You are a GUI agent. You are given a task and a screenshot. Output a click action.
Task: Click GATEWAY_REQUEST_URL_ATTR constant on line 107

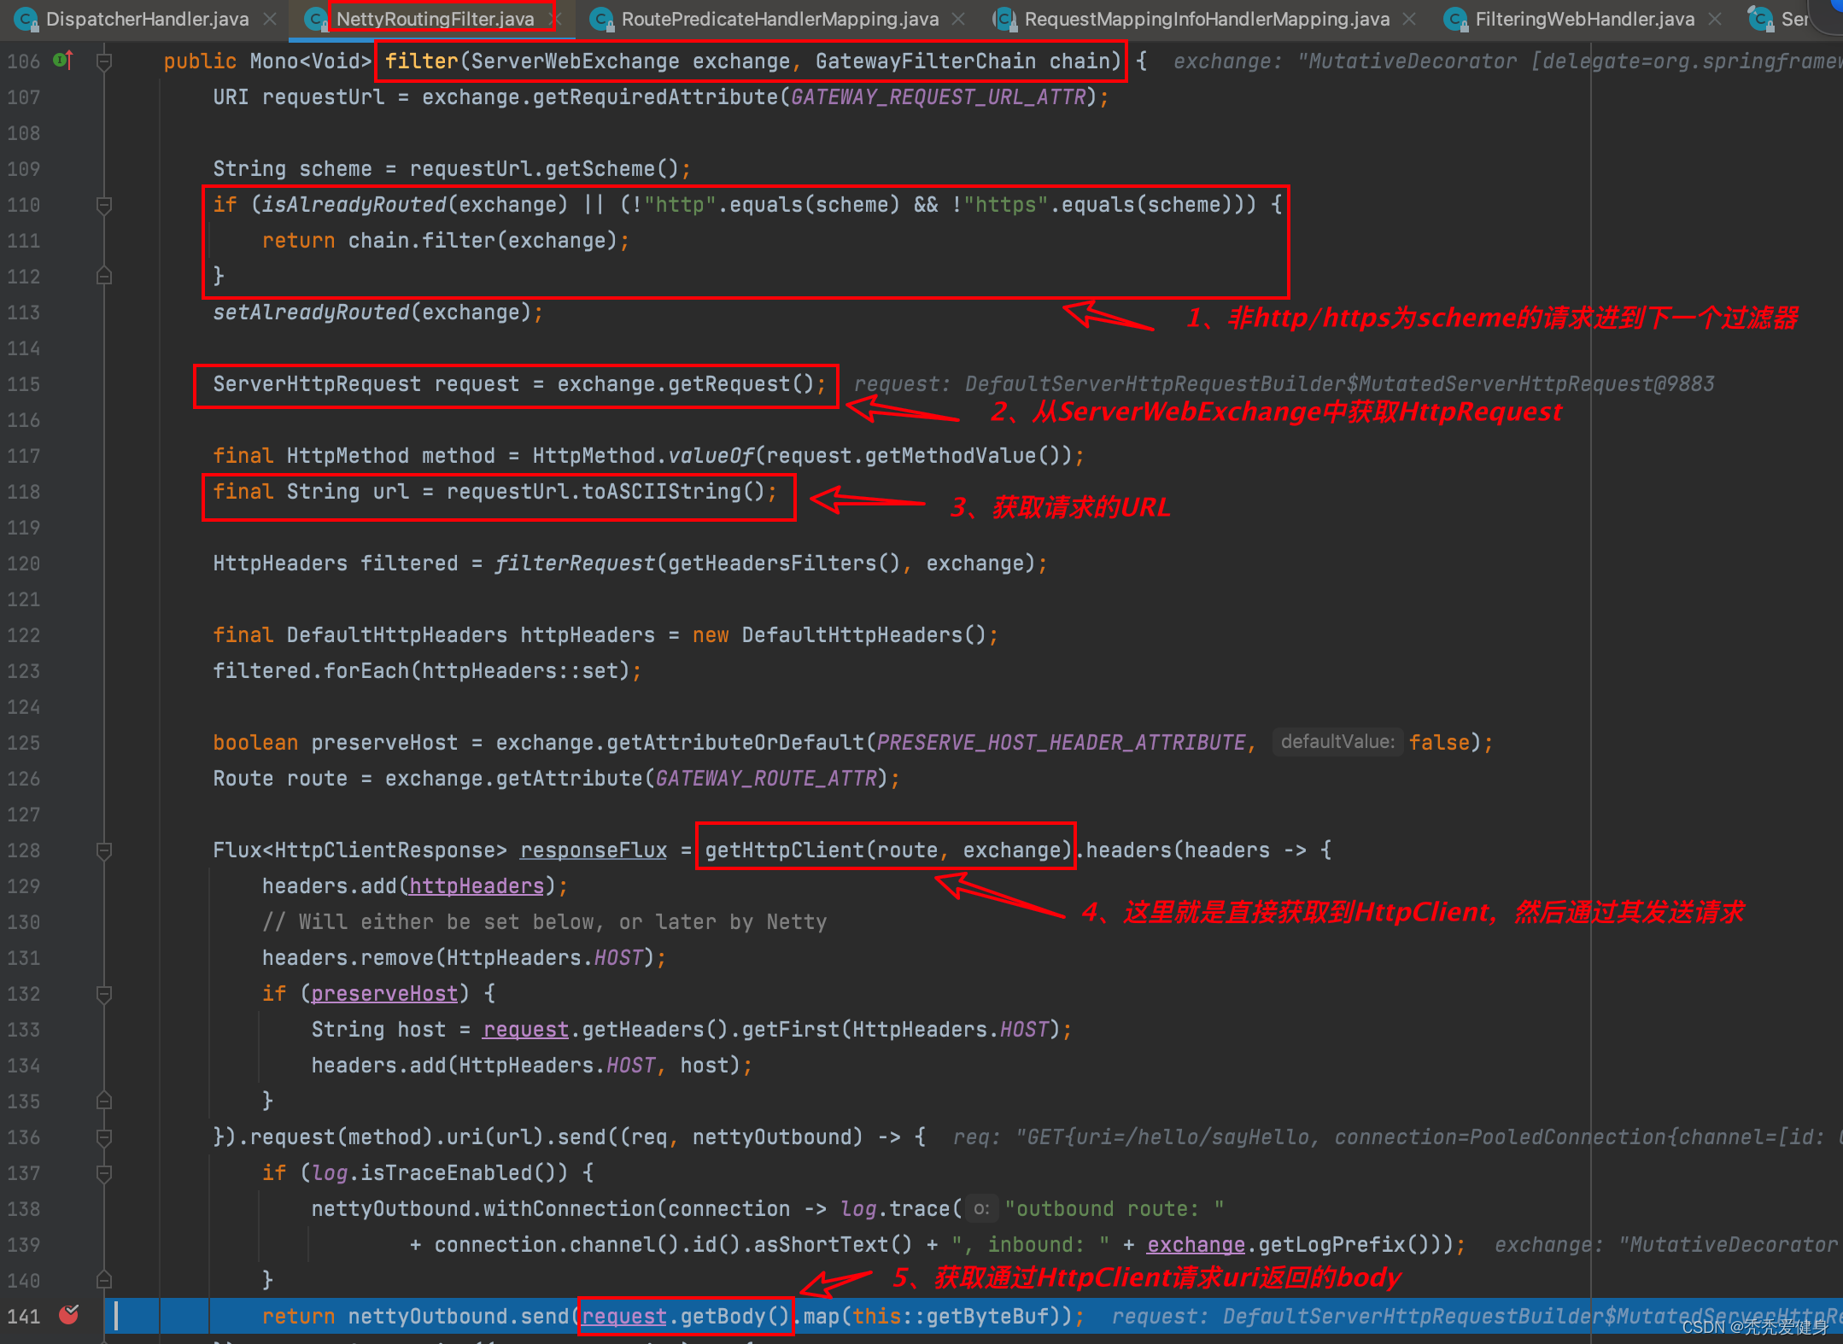(x=939, y=97)
